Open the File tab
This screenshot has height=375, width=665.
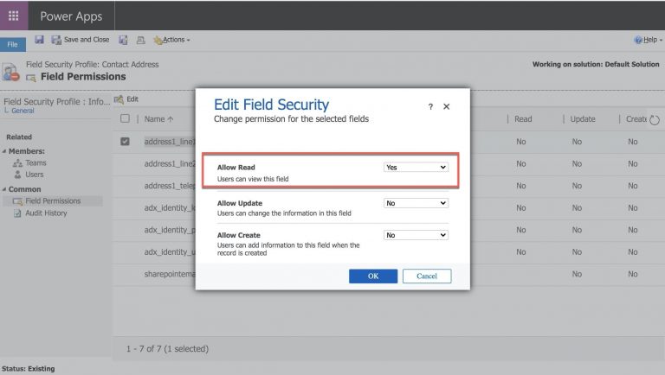[x=12, y=43]
